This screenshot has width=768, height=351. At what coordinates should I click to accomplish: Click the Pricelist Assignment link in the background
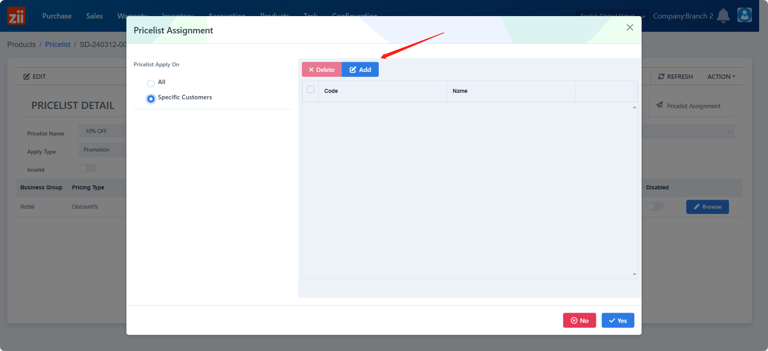(688, 106)
